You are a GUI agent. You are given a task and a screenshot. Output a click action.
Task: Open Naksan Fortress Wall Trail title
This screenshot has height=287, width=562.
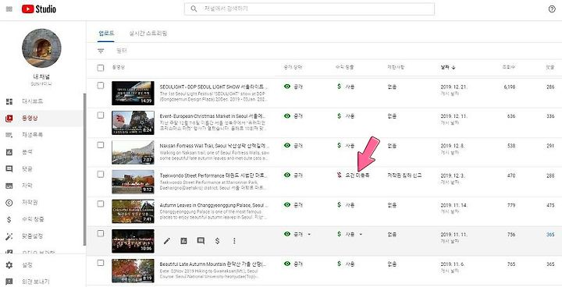215,146
